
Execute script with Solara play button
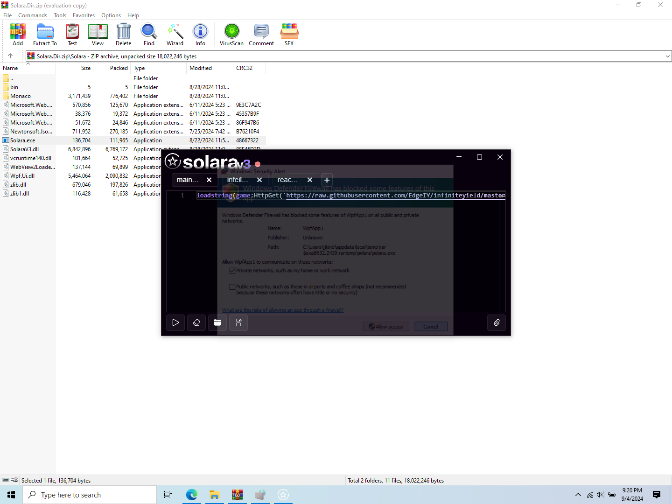pyautogui.click(x=175, y=322)
